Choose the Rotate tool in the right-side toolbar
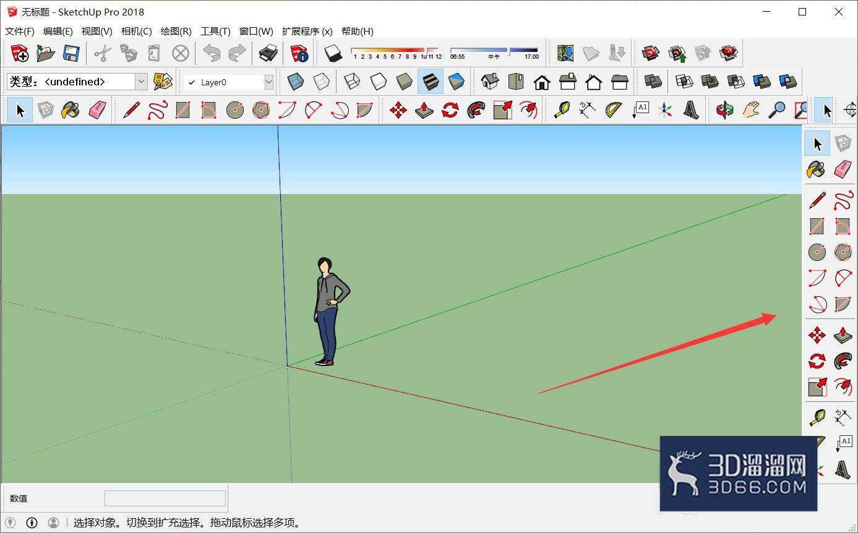This screenshot has height=533, width=858. 817,361
